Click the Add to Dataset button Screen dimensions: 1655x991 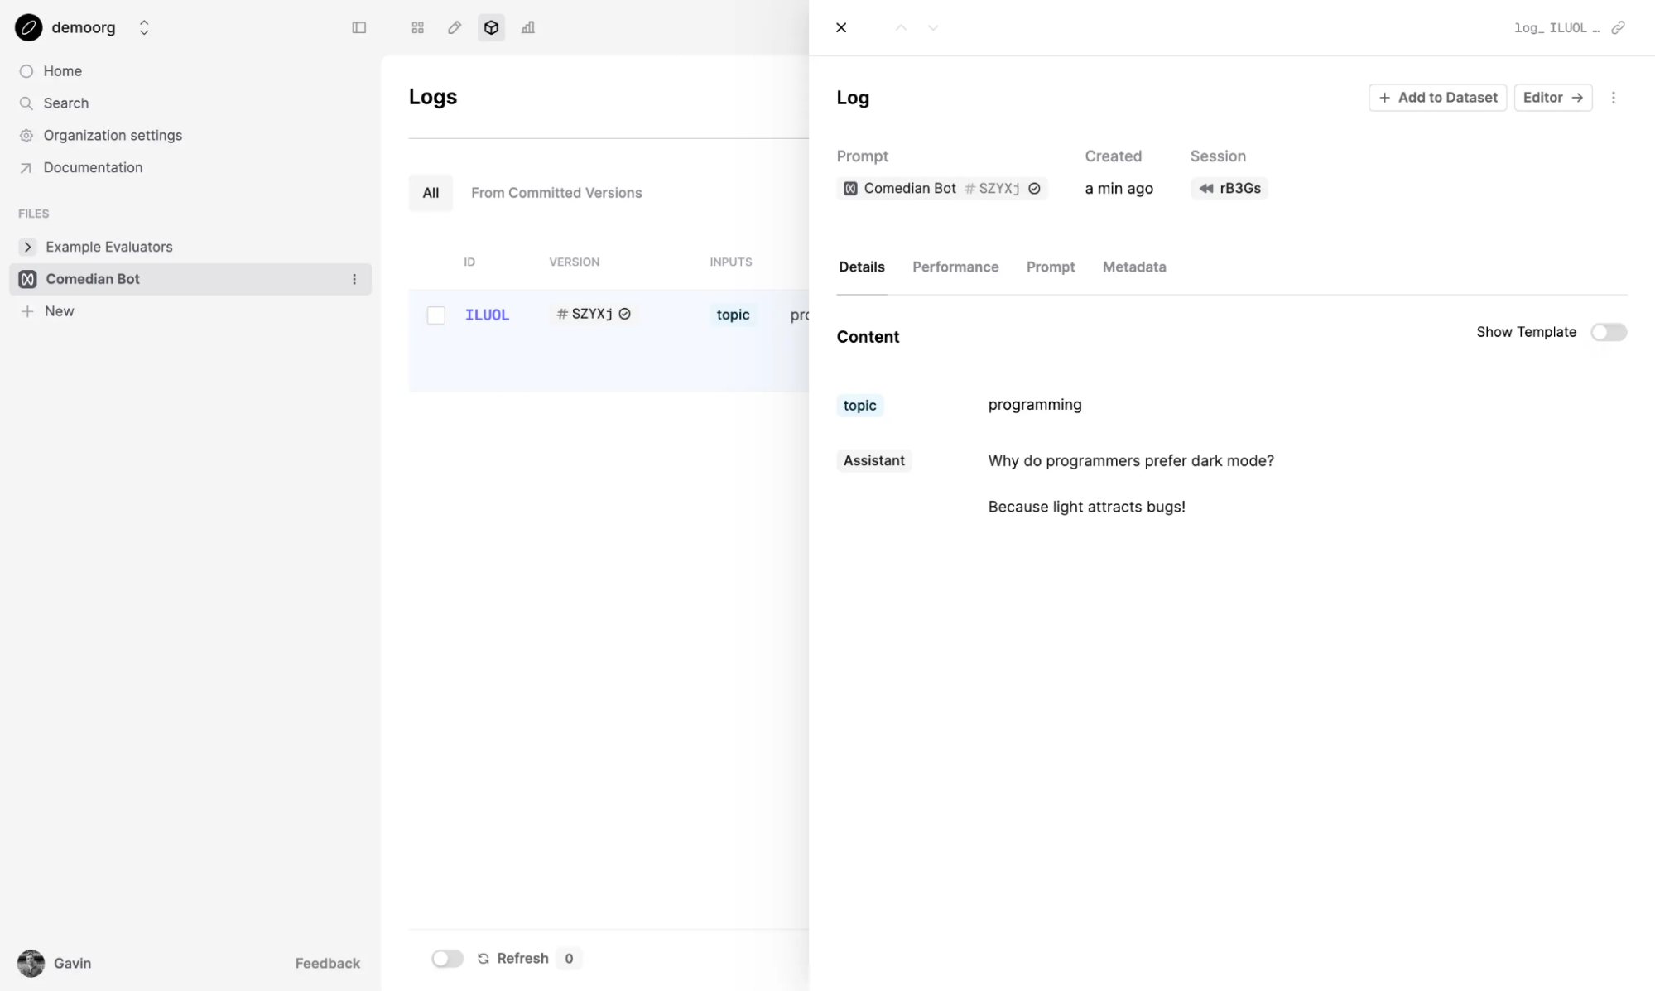[1437, 97]
